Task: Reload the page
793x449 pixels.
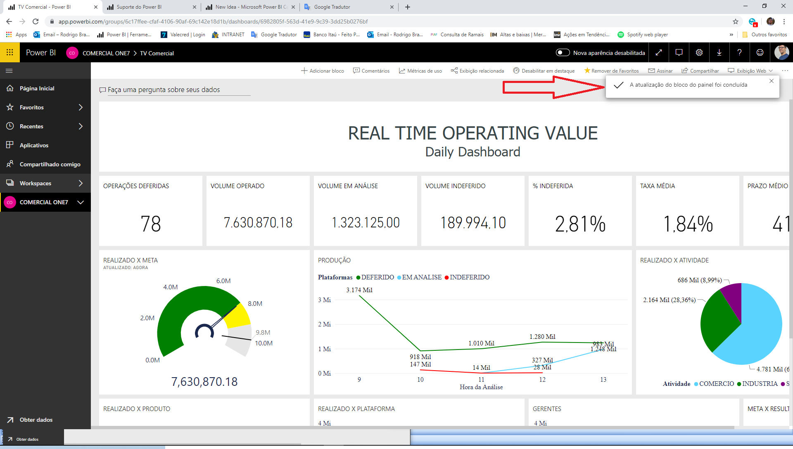Action: (x=36, y=21)
